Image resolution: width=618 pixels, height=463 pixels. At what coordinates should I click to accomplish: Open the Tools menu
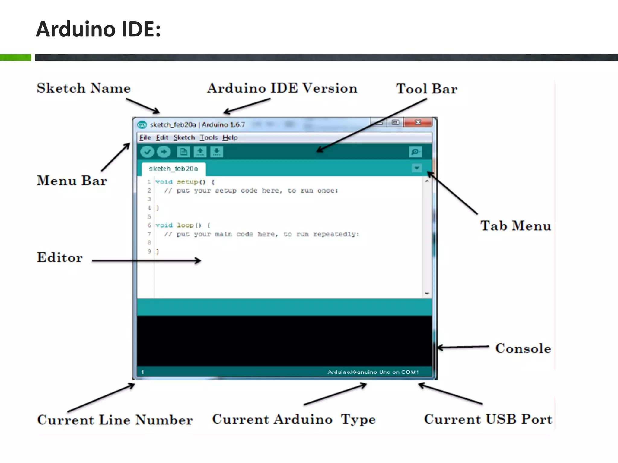[x=209, y=138]
